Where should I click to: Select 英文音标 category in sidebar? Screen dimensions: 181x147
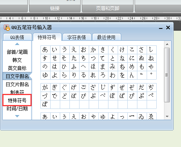point(17,68)
